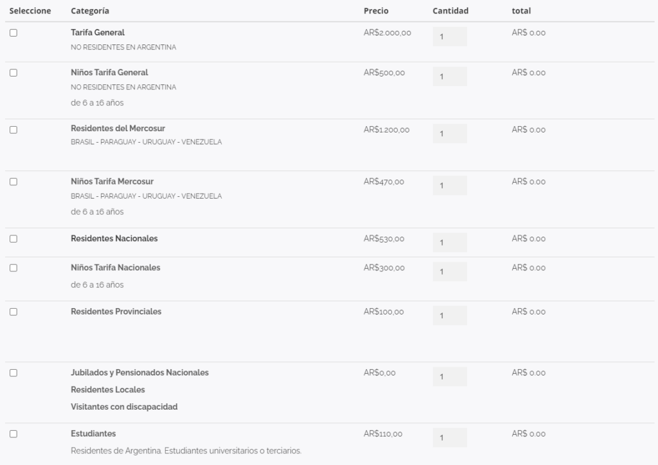Image resolution: width=658 pixels, height=465 pixels.
Task: Focus the Niños Tarifa General quantity field
Action: 450,77
